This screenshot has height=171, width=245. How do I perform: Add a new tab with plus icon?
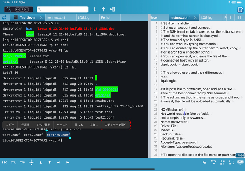(230, 17)
